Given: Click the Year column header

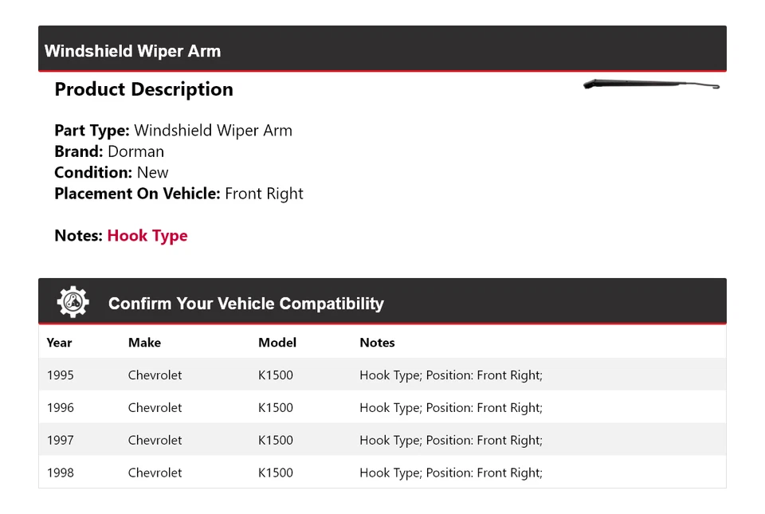Looking at the screenshot, I should (x=59, y=343).
